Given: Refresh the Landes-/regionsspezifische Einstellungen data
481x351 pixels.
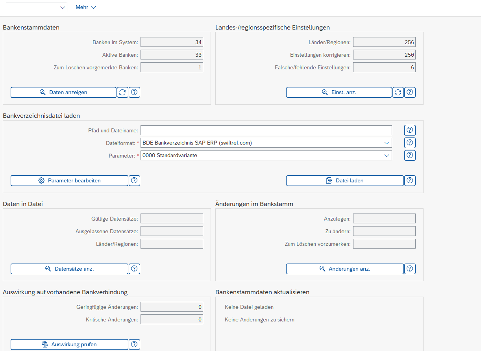Looking at the screenshot, I should tap(398, 92).
